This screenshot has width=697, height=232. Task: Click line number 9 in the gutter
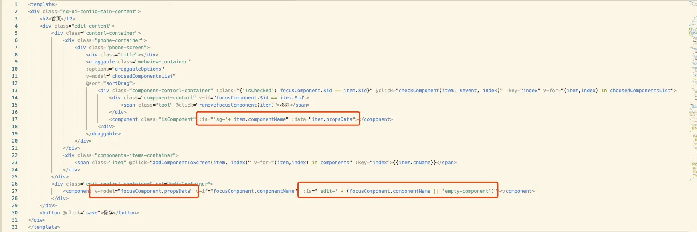(x=16, y=62)
